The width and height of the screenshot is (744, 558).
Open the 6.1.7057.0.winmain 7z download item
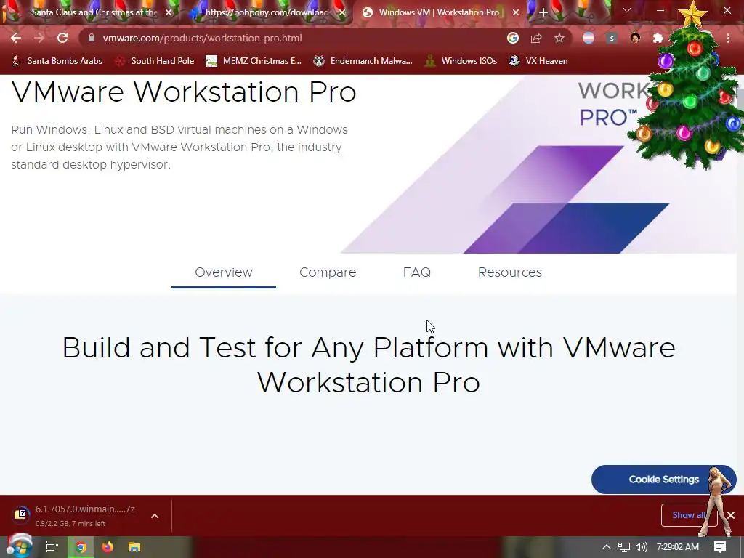pos(76,515)
